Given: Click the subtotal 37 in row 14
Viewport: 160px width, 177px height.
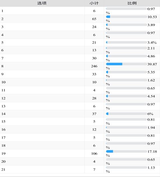Looking at the screenshot, I should point(94,114).
